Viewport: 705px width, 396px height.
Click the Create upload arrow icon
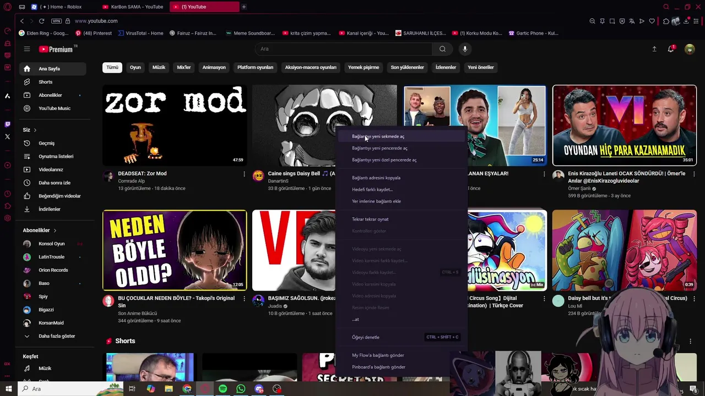point(654,49)
